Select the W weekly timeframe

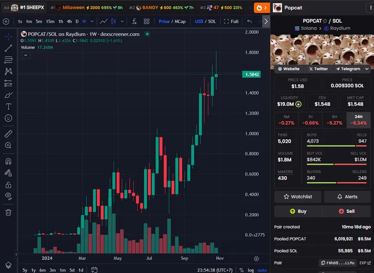coord(84,21)
